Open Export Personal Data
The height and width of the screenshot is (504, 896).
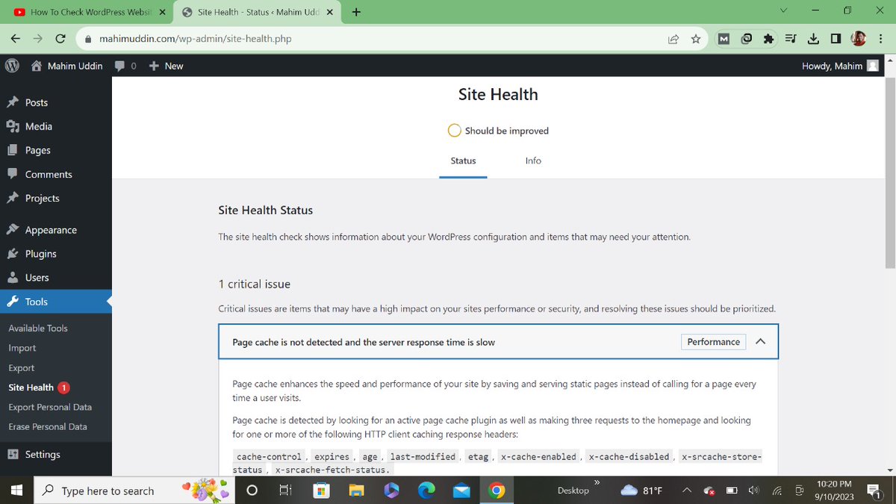click(50, 407)
